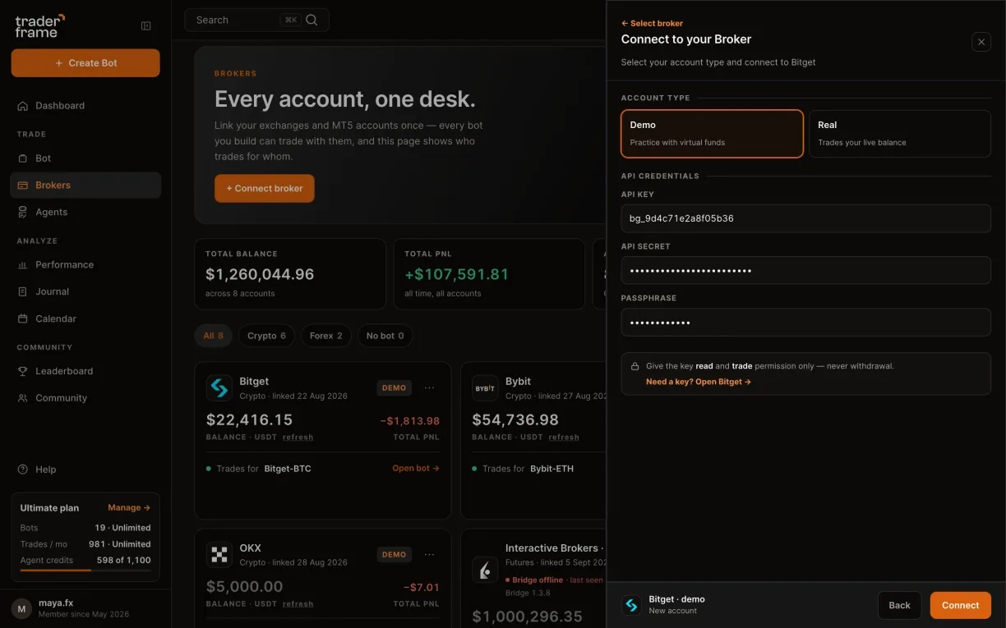This screenshot has width=1006, height=628.
Task: Click the Leaderboard trophy icon
Action: click(x=23, y=371)
